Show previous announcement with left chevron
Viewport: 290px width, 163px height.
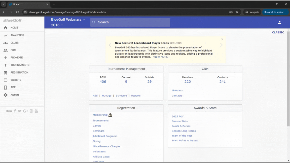pyautogui.click(x=110, y=45)
